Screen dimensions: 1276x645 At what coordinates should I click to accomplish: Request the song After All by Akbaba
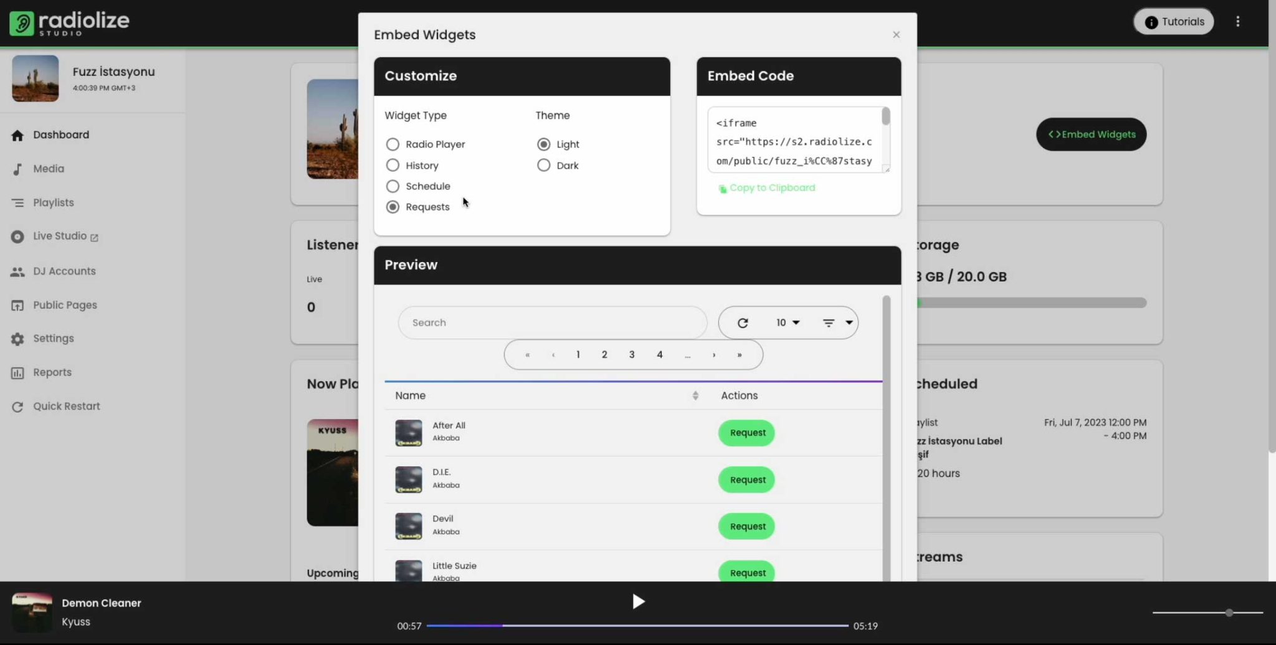tap(746, 432)
